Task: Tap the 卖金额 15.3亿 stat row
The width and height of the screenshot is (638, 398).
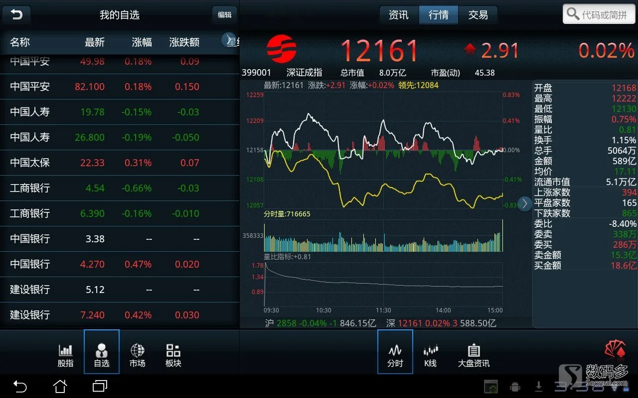Action: point(585,255)
